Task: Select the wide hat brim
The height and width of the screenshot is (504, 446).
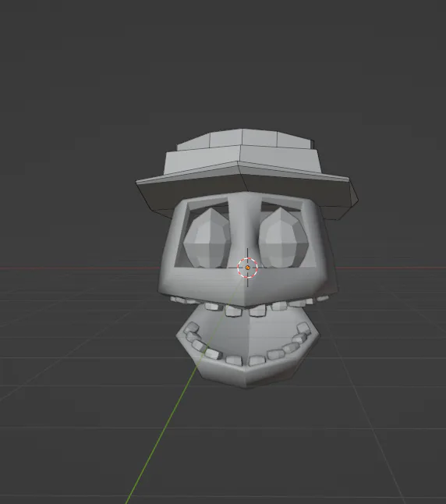Action: [246, 191]
